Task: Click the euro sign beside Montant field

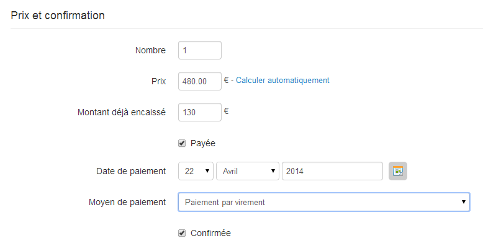Action: 226,111
